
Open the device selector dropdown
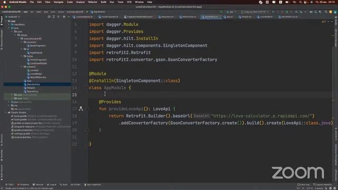(255, 12)
